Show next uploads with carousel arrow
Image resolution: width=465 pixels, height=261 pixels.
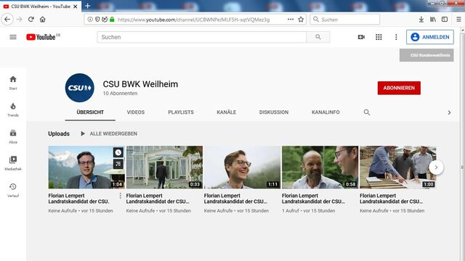point(436,167)
